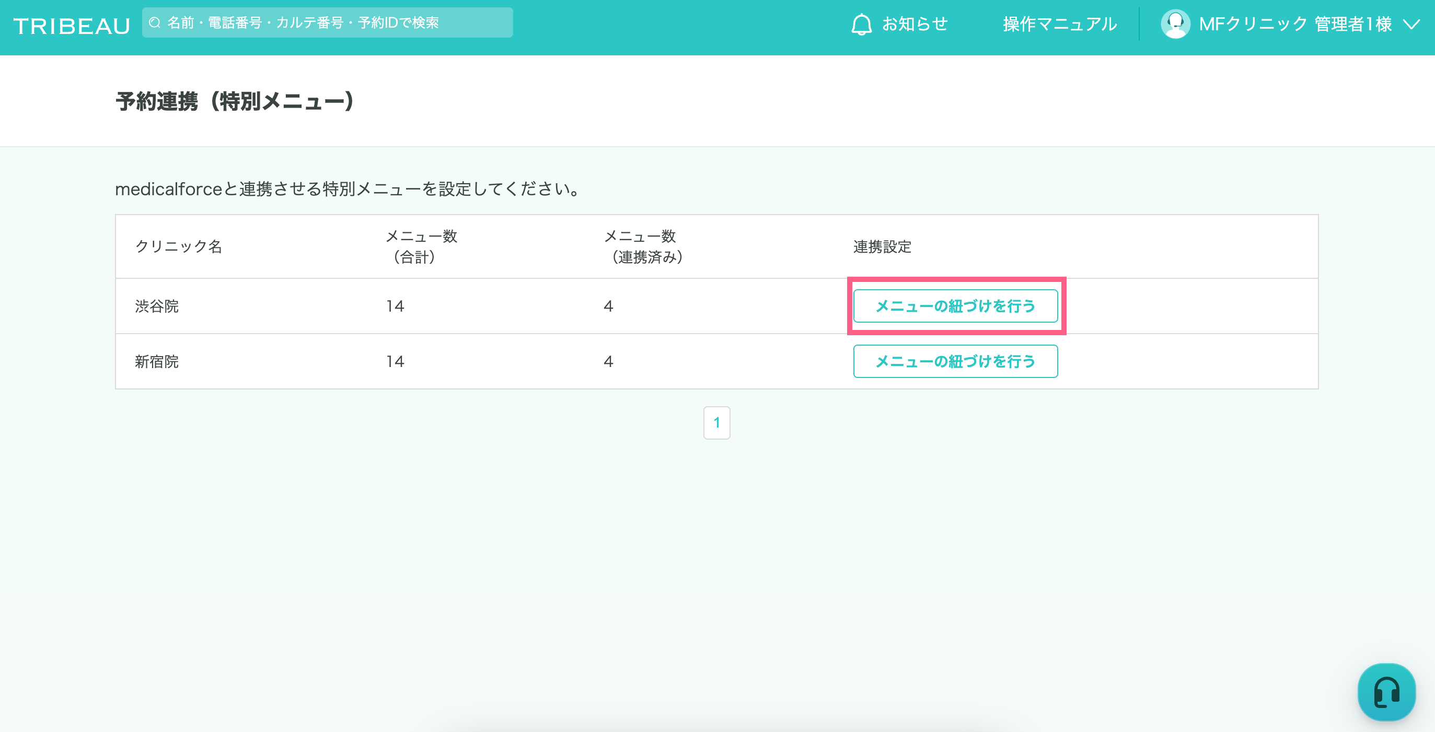Click メニューの紐づけを行う for 渋谷院
This screenshot has height=732, width=1435.
(955, 306)
